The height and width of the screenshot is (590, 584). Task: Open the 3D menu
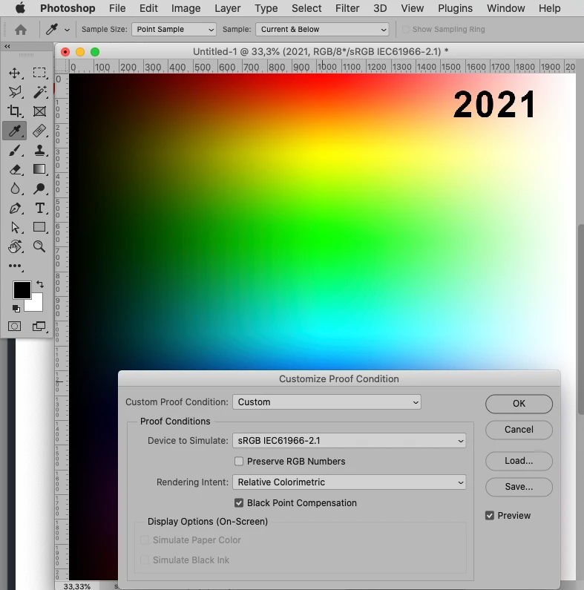pos(380,8)
